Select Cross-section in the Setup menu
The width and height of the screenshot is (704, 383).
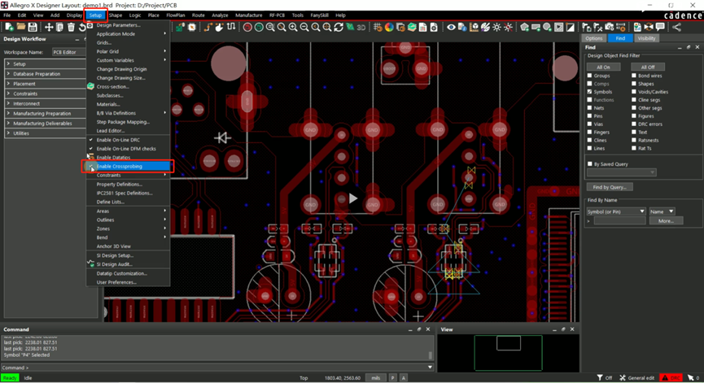point(128,86)
